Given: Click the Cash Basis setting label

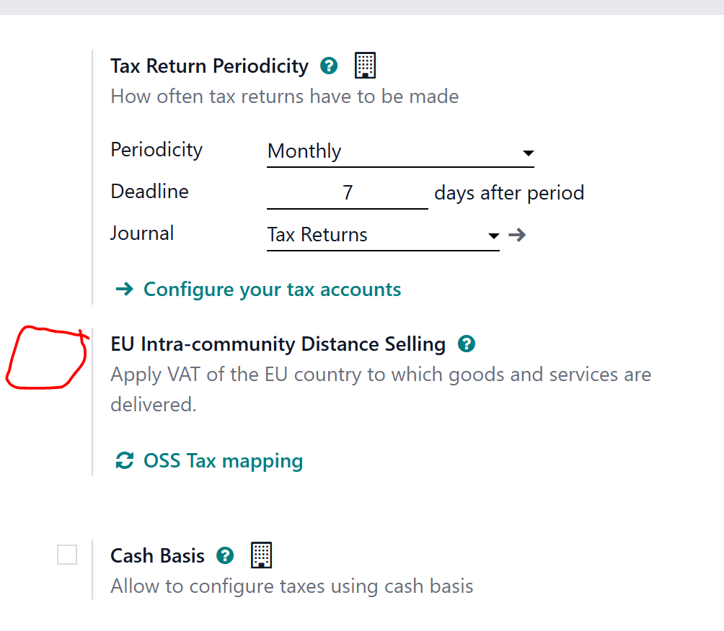Looking at the screenshot, I should [x=157, y=556].
